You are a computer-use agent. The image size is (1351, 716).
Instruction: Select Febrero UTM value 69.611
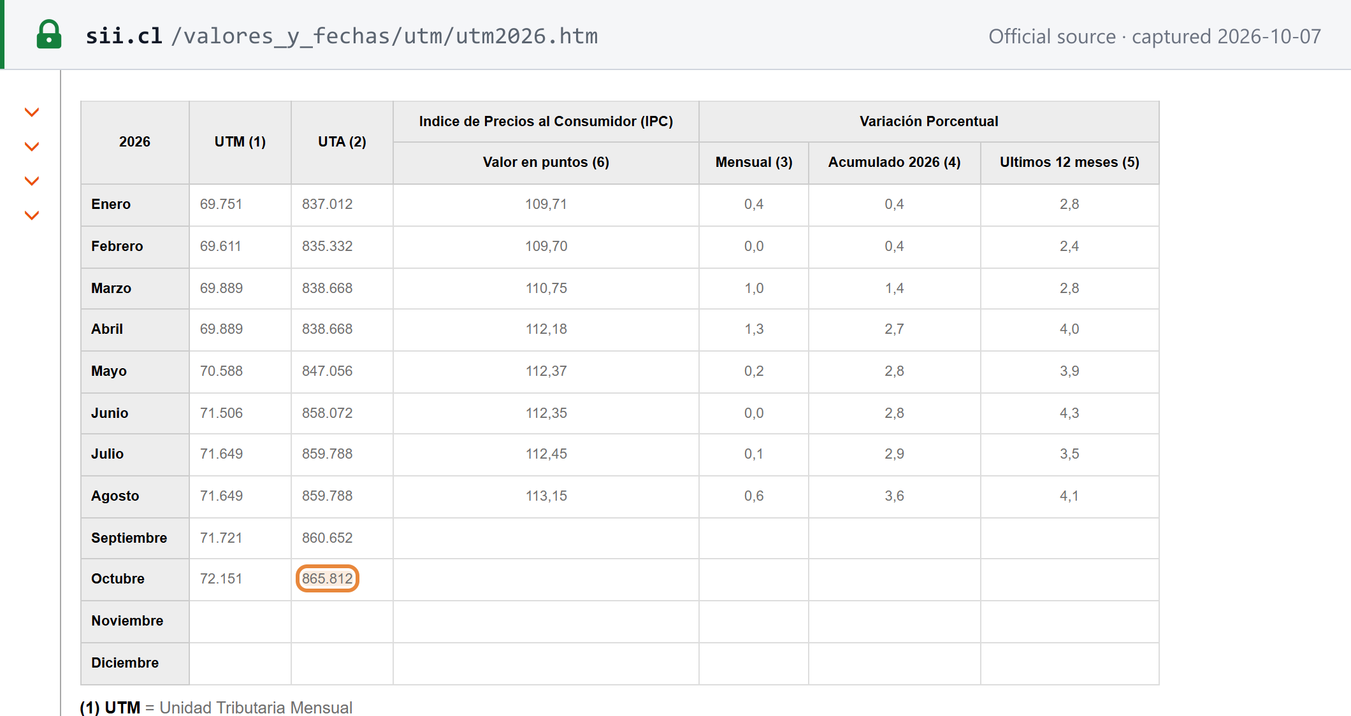tap(220, 246)
